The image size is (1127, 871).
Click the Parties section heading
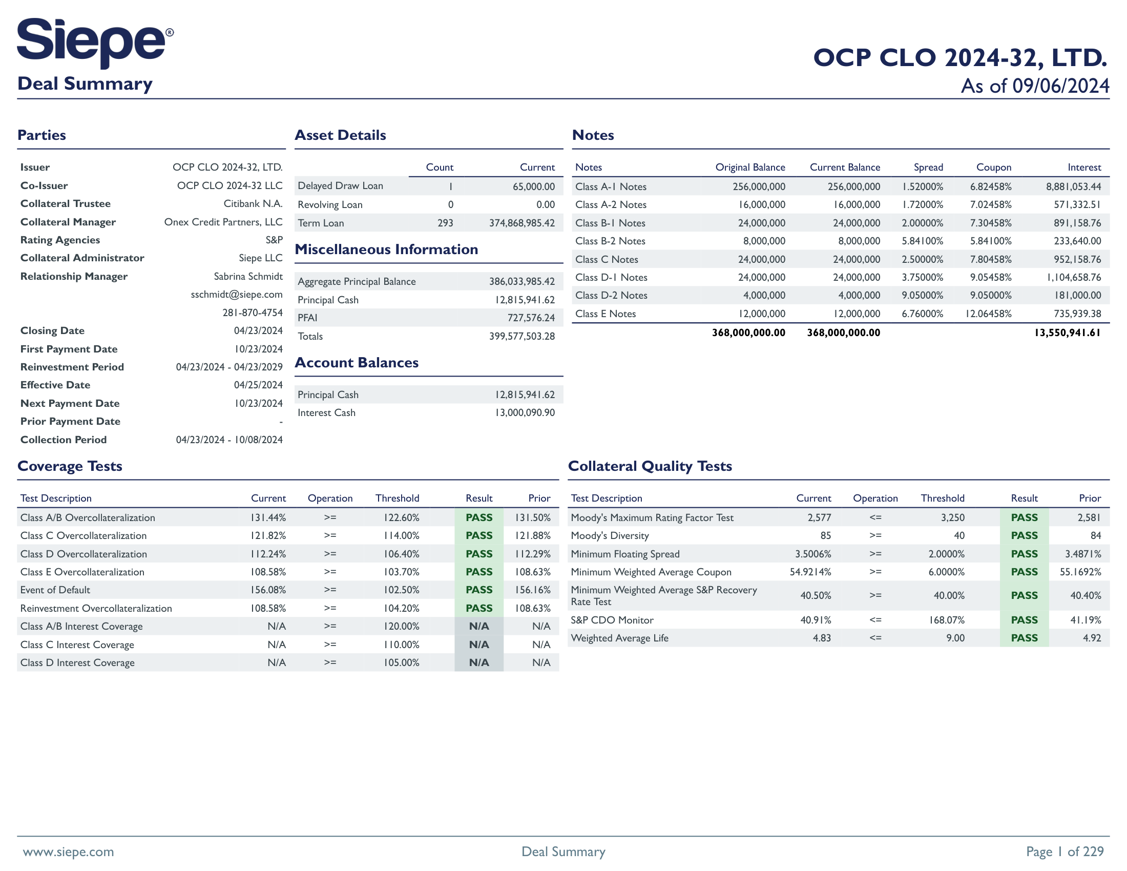click(x=42, y=135)
